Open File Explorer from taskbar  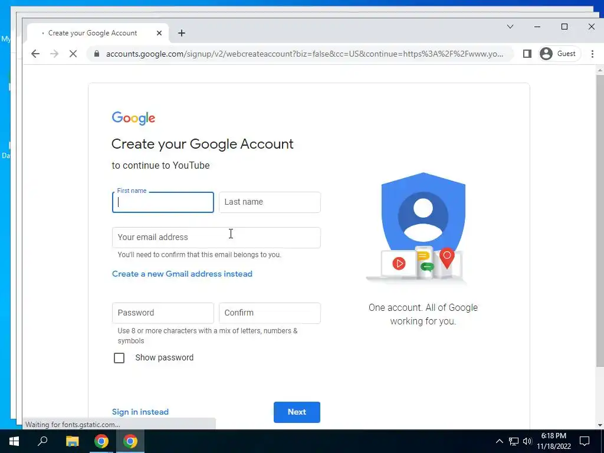[72, 441]
